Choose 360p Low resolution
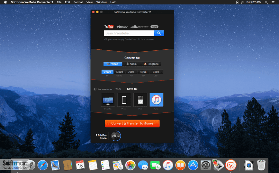 tap(156, 72)
